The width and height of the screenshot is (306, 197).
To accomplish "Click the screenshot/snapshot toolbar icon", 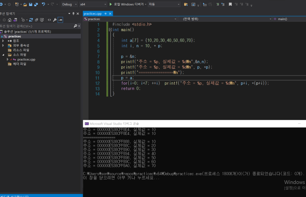I will coord(193,4).
